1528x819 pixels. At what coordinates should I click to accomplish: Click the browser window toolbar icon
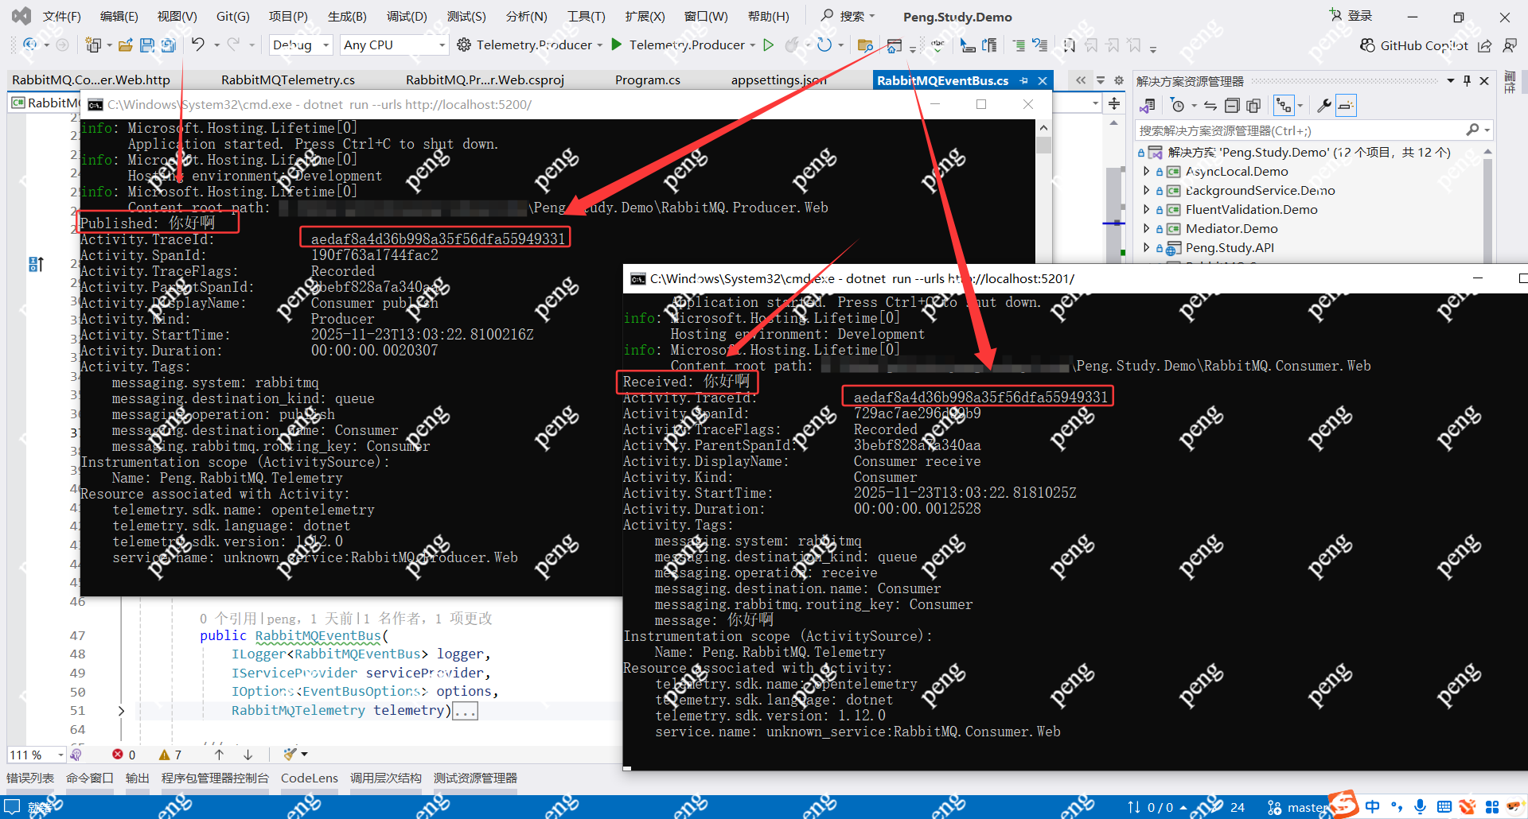pos(895,45)
